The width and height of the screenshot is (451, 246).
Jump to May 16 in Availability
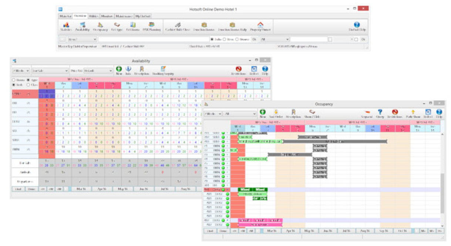(x=123, y=189)
